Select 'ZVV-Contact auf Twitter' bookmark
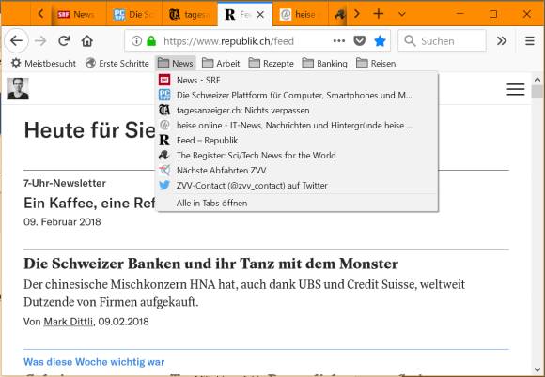This screenshot has height=377, width=545. click(297, 186)
